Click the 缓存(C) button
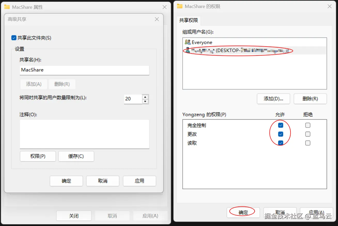338x226 pixels. click(x=76, y=156)
